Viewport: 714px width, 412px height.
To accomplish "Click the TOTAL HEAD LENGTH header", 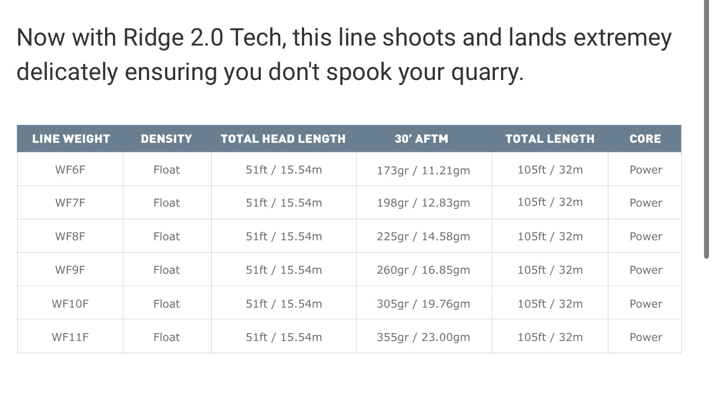I will pos(283,139).
